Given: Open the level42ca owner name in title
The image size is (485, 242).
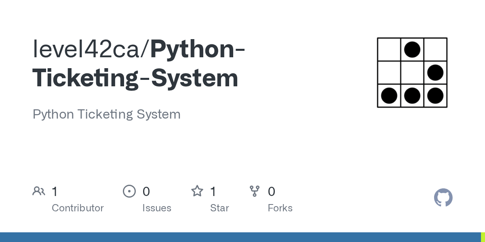Looking at the screenshot, I should (x=90, y=49).
